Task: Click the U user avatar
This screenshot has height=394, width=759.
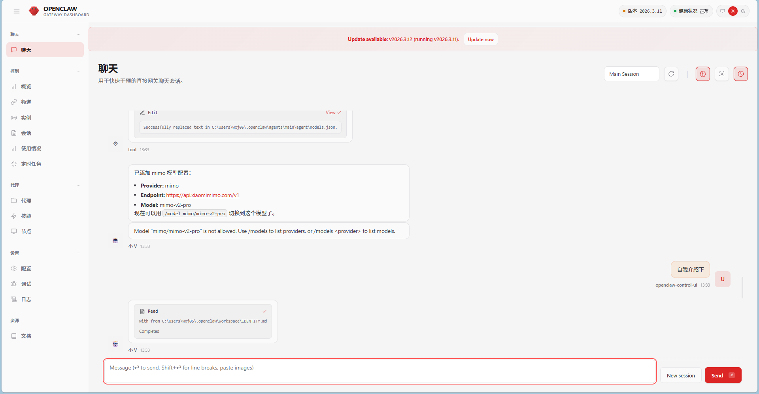Action: coord(723,279)
